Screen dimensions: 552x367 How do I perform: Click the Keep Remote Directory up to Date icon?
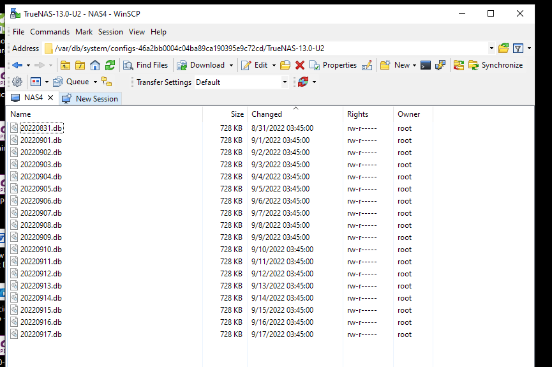pyautogui.click(x=302, y=82)
